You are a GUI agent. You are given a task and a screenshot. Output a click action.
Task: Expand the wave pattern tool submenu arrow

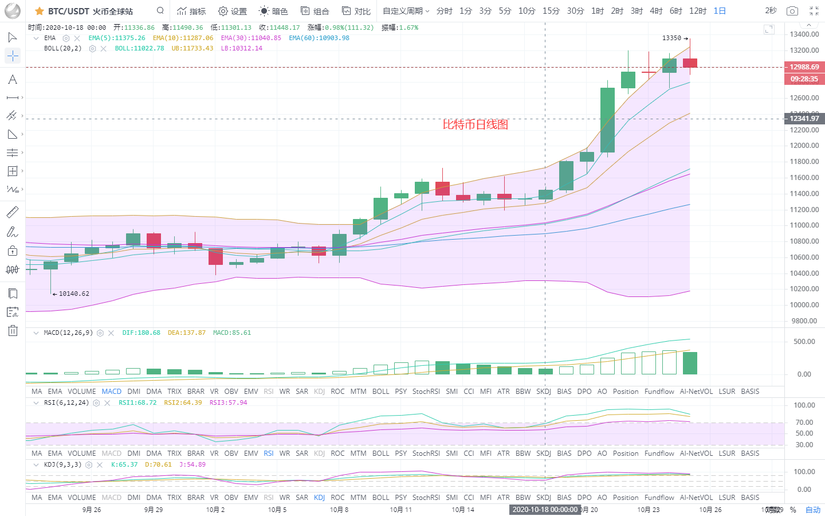(22, 189)
